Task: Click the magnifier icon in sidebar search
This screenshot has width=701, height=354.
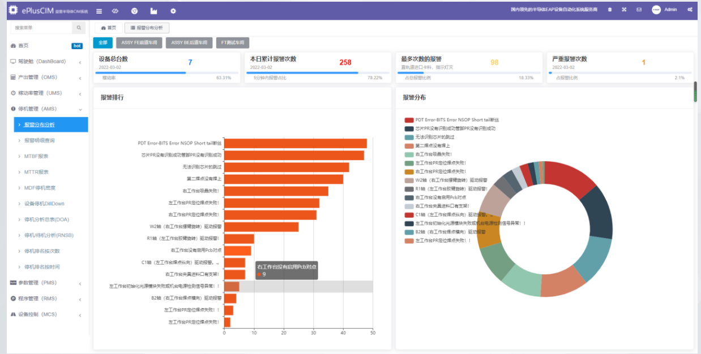Action: (x=79, y=28)
